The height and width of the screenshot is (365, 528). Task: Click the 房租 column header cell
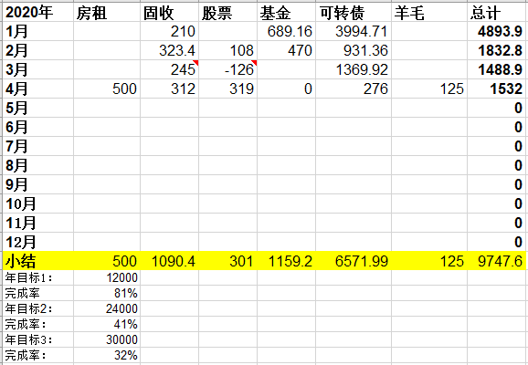(107, 13)
